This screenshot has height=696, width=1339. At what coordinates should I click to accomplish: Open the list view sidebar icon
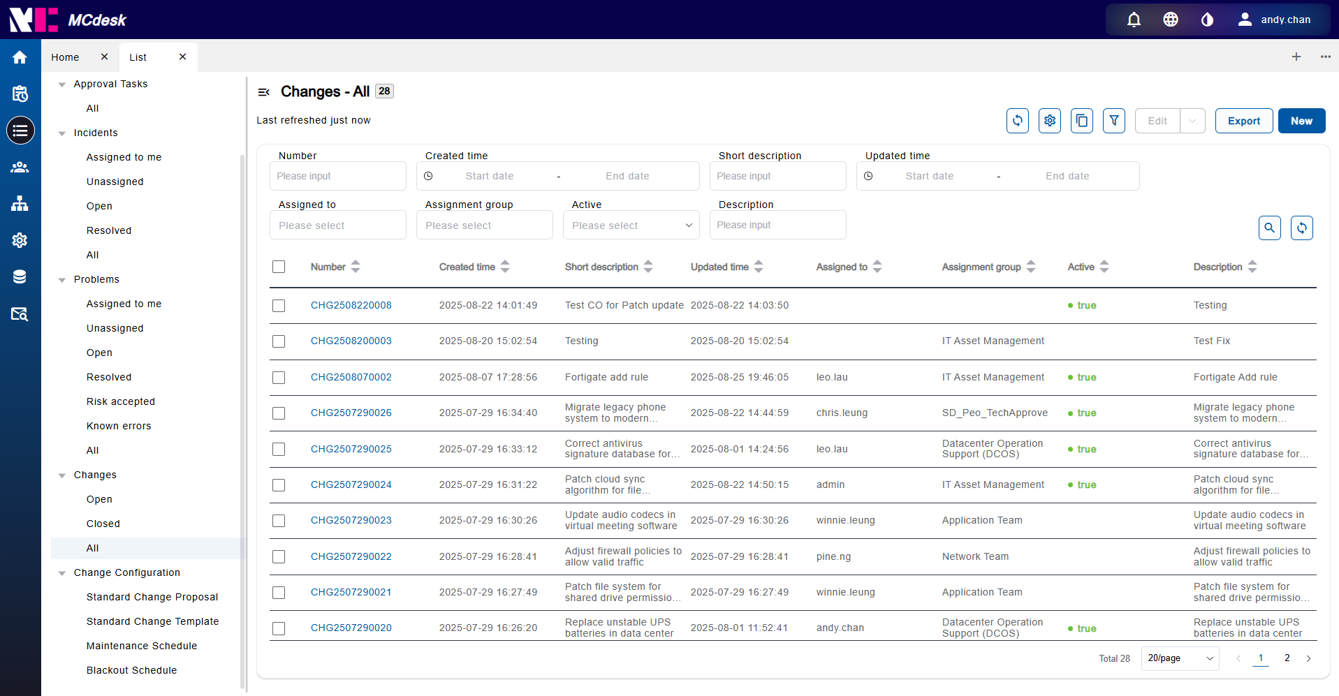[20, 131]
